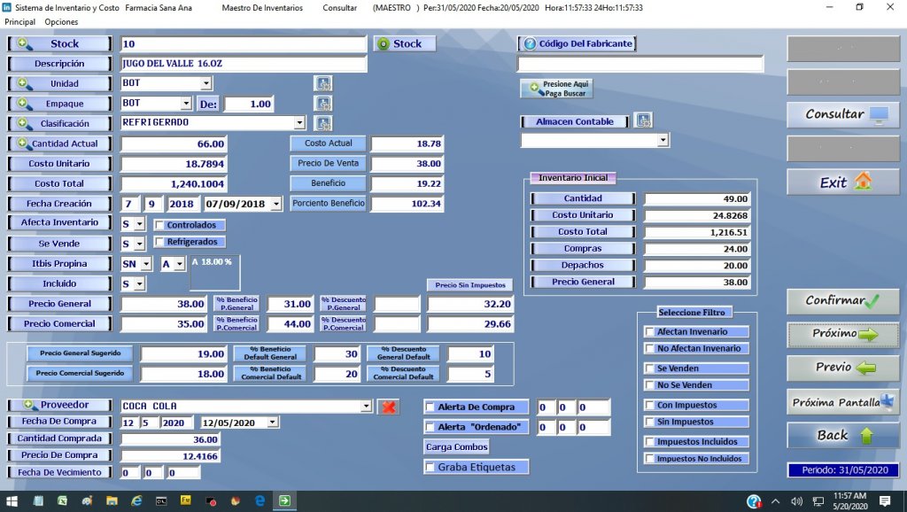907x512 pixels.
Task: Click the Confirmar button
Action: click(x=842, y=301)
